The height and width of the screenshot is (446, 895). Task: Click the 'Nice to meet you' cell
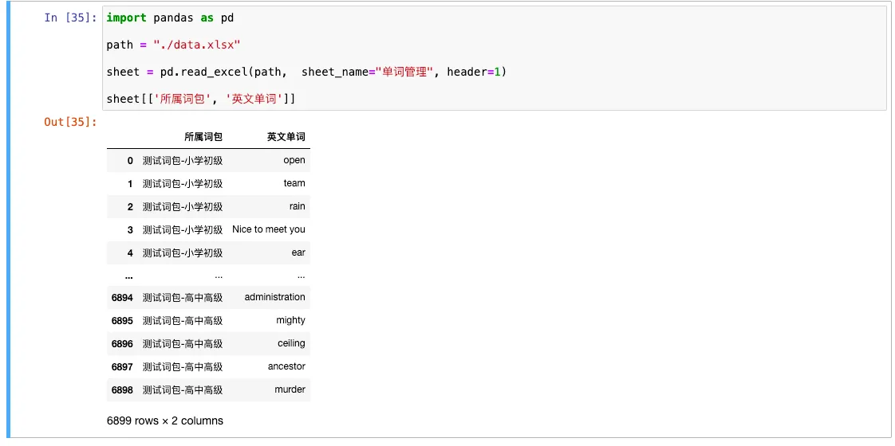[268, 229]
